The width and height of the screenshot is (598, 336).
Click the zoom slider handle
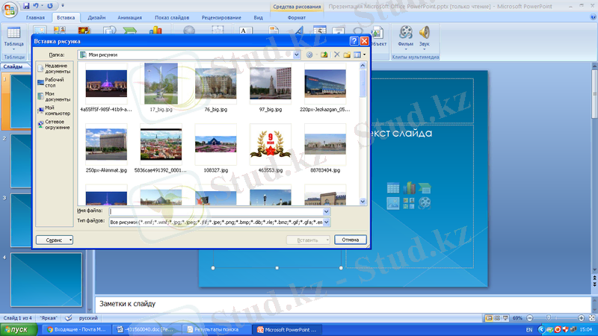point(549,318)
